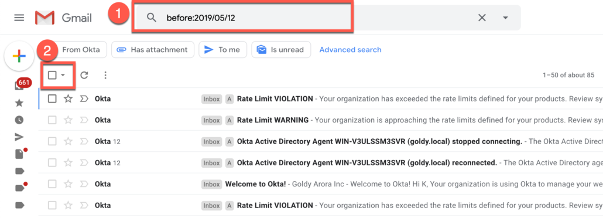
Task: Open the agent stopped connecting email subject
Action: [379, 141]
